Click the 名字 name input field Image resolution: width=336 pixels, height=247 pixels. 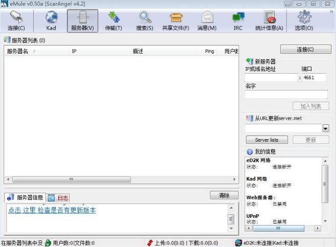[286, 94]
